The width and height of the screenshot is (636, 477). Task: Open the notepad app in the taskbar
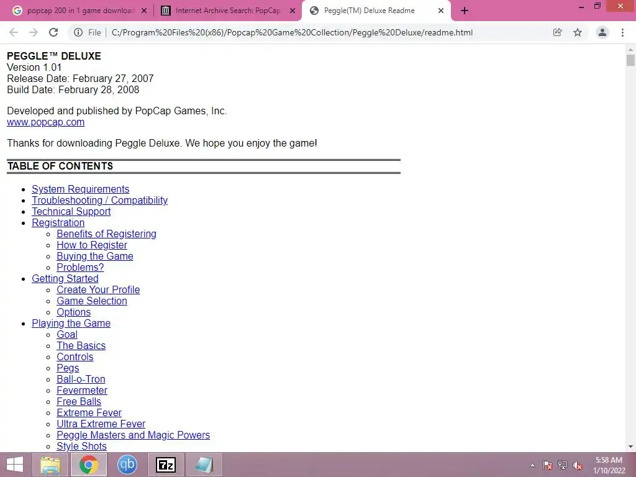(x=204, y=465)
